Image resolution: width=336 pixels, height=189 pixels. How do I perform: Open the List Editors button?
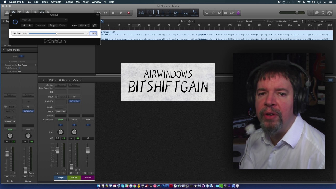311,13
